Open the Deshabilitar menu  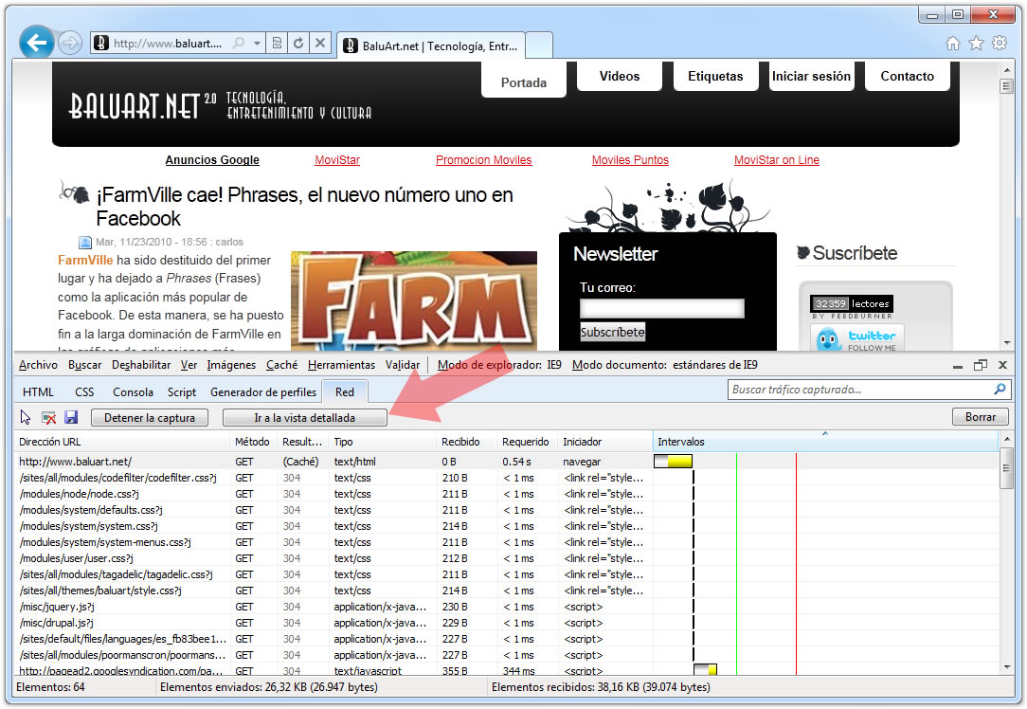141,365
